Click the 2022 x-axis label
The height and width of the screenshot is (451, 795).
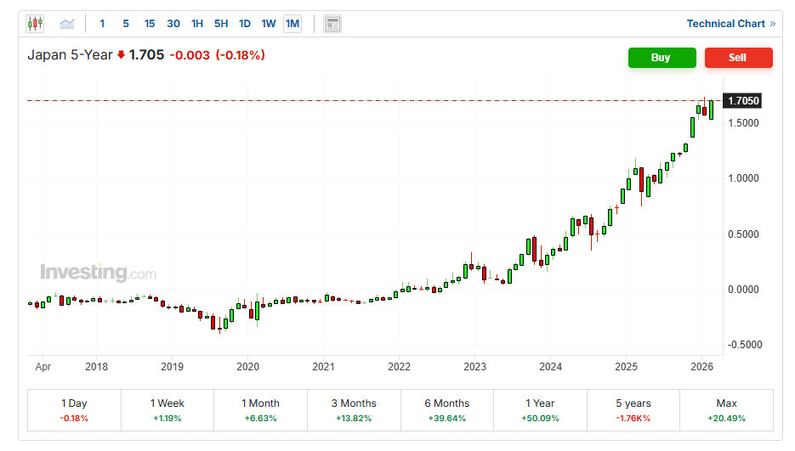(399, 366)
